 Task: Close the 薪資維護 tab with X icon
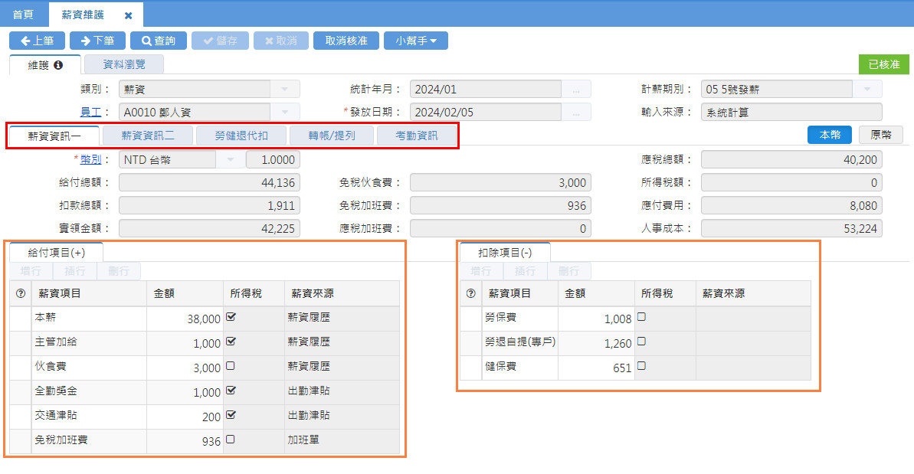(128, 15)
